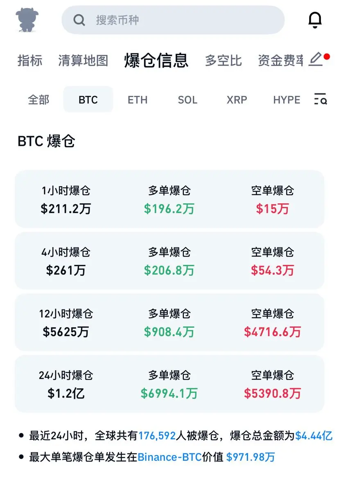Open the coin list search filter icon
Viewport: 339px width, 487px height.
(x=321, y=99)
